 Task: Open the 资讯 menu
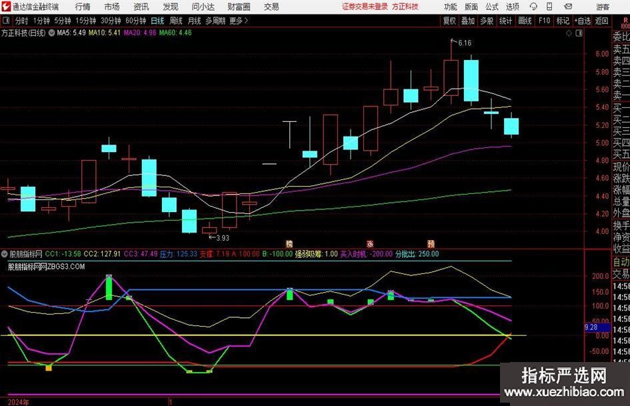click(x=141, y=7)
